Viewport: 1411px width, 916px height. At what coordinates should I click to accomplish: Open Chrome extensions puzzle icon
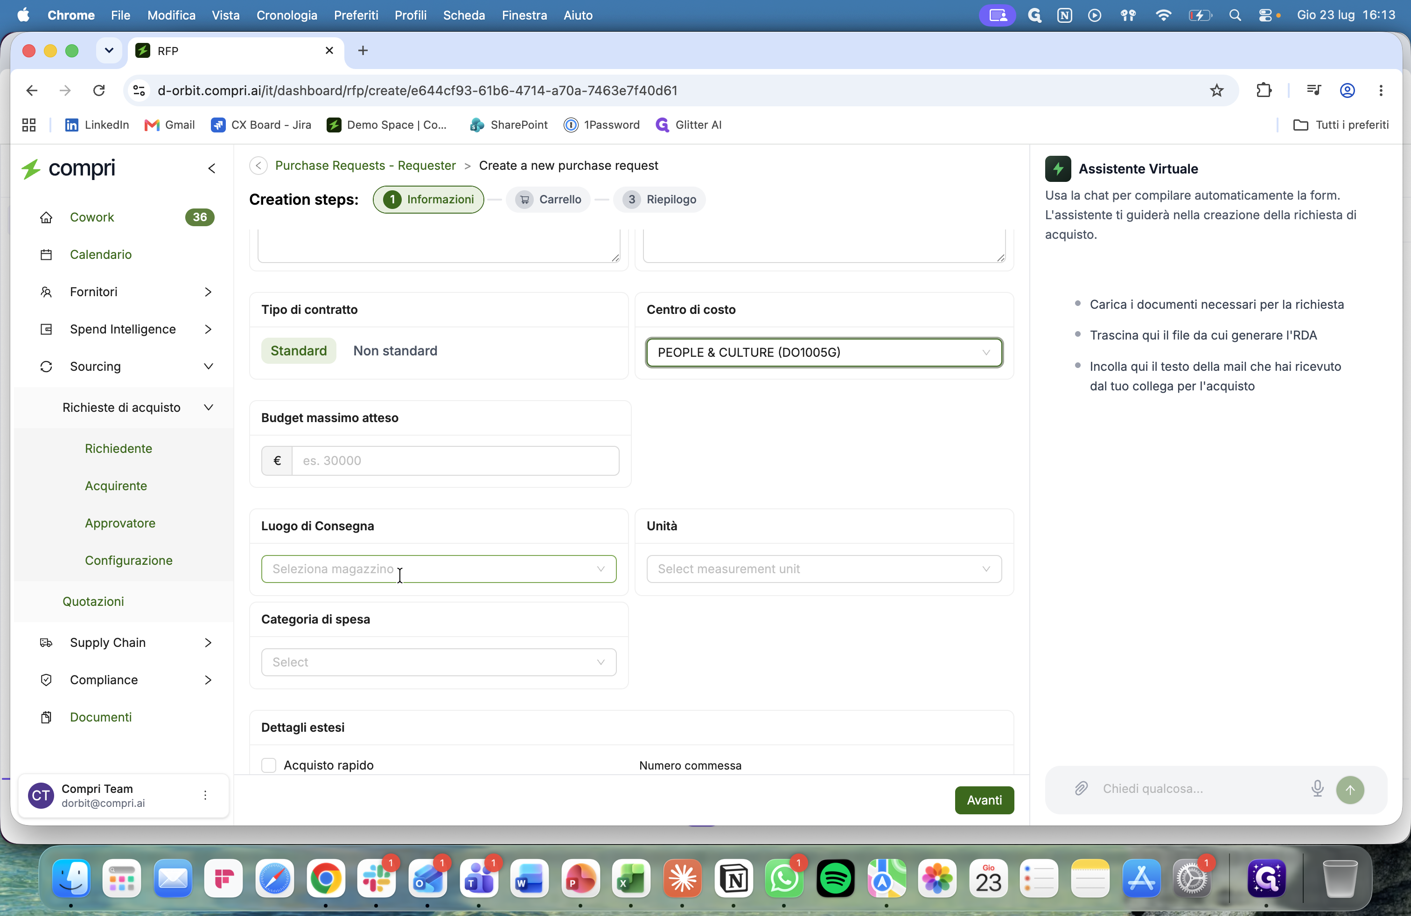pos(1264,90)
